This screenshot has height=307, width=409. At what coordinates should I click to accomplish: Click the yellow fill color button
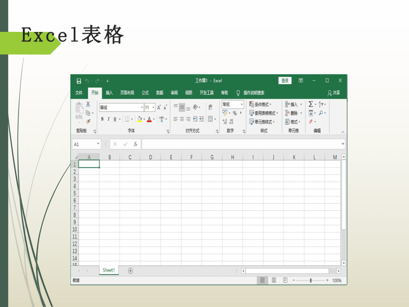139,119
